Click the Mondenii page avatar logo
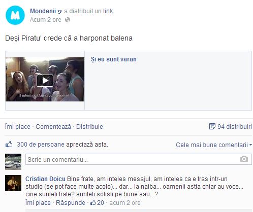253x212 pixels. click(15, 15)
